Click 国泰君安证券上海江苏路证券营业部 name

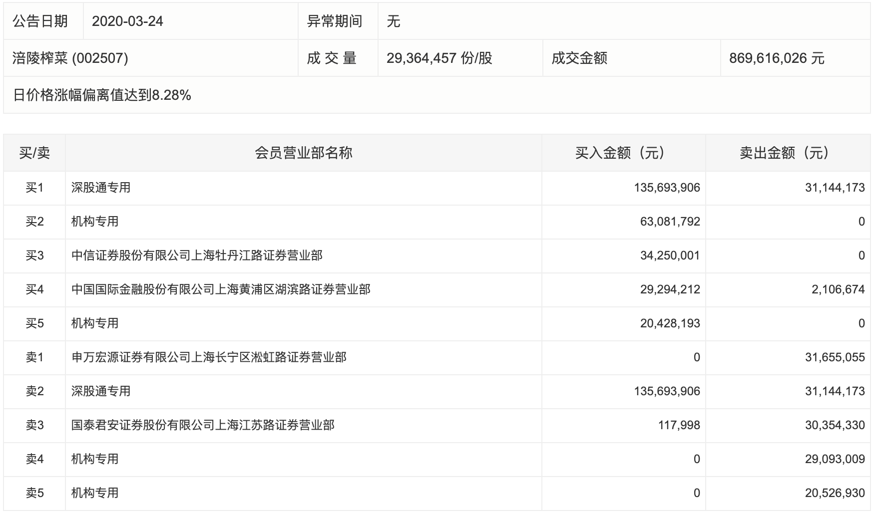click(x=203, y=425)
